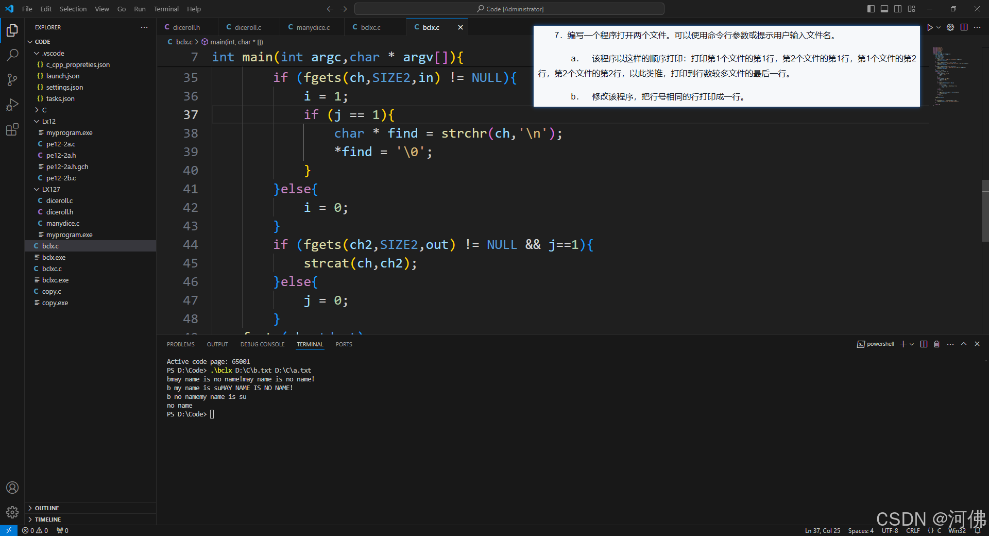Open the DEBUG CONSOLE panel tab

point(262,344)
